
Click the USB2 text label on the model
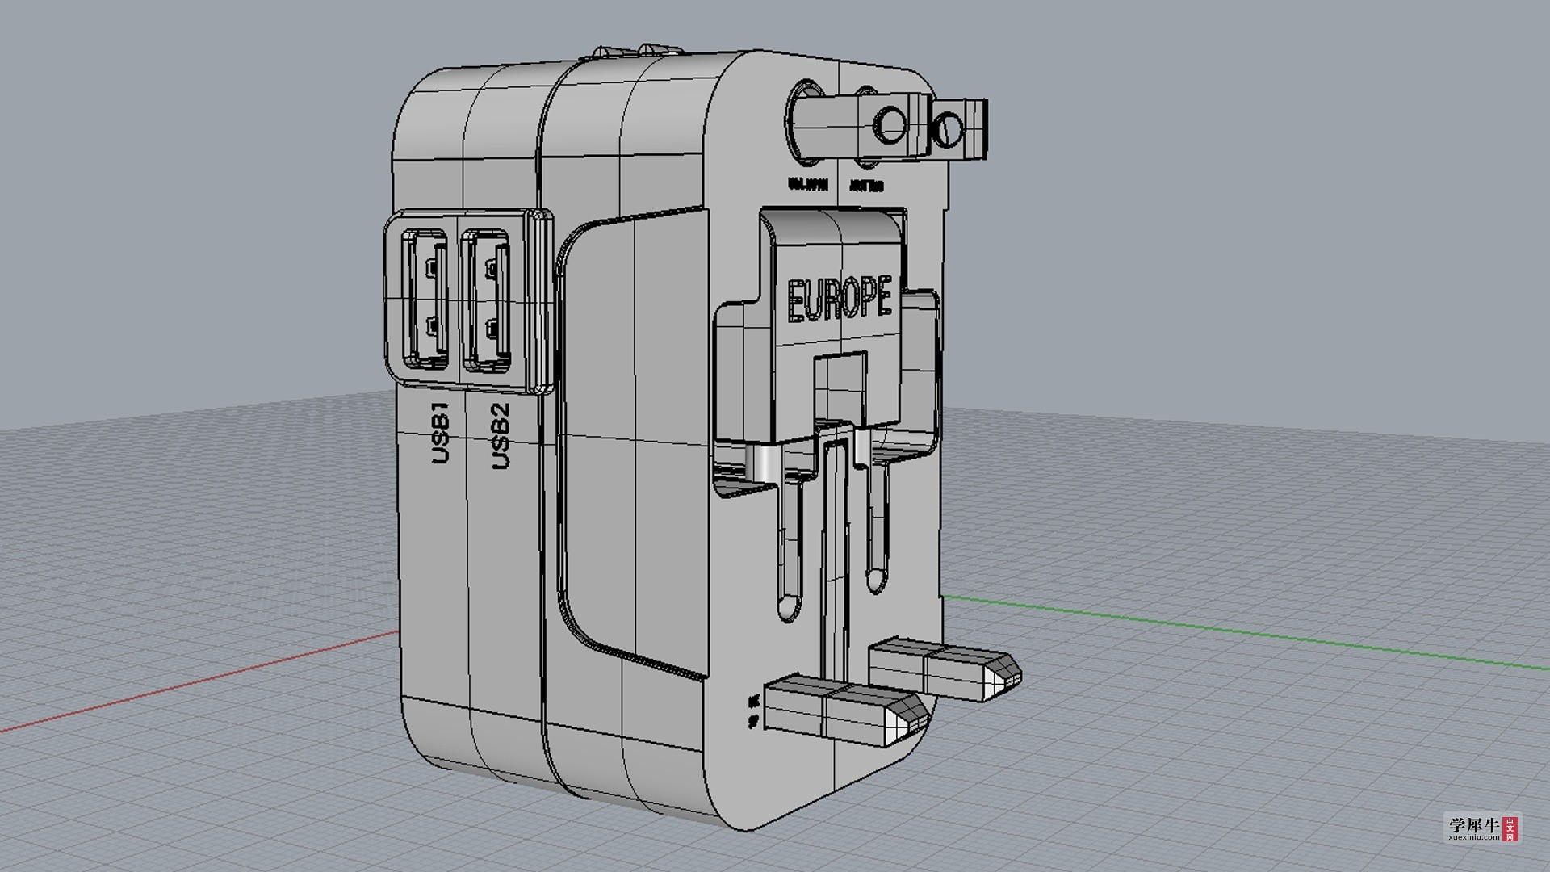coord(501,437)
